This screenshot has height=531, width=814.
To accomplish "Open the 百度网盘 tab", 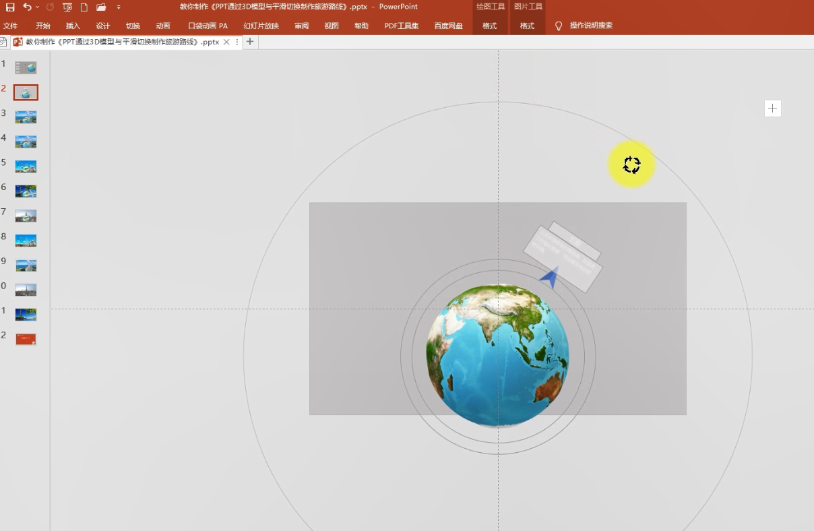I will point(449,26).
